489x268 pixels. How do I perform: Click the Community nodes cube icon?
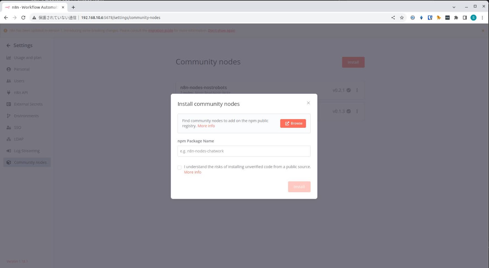point(9,163)
